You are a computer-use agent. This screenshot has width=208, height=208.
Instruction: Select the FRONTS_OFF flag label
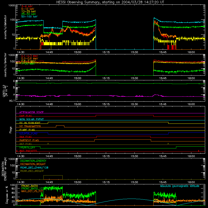(27, 147)
